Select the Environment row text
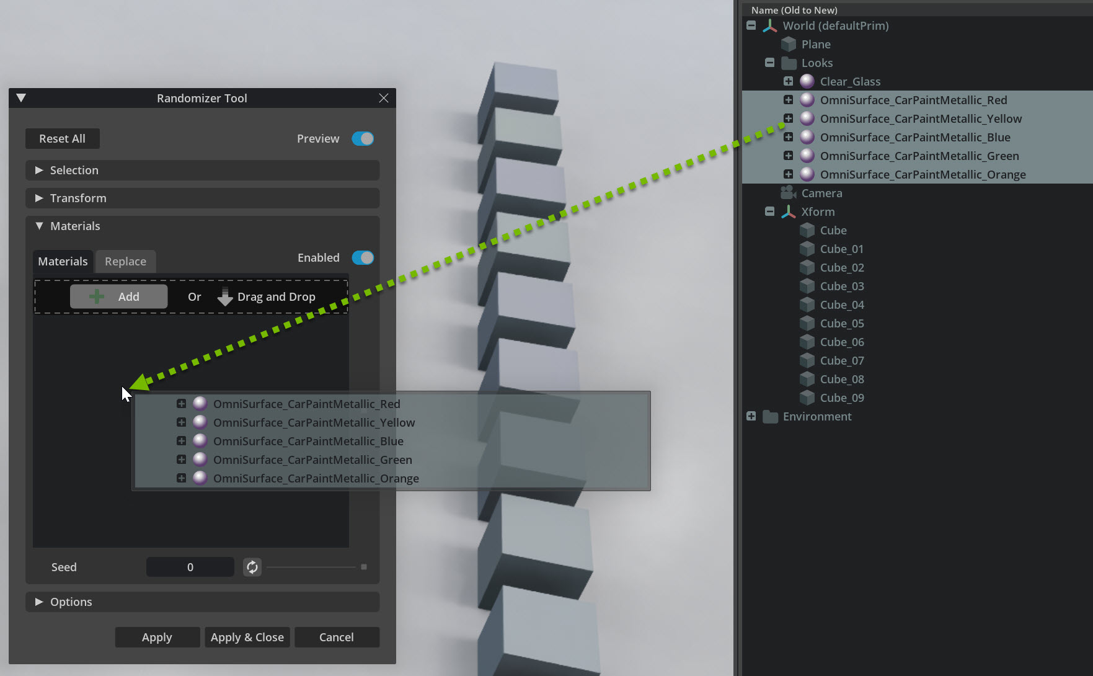This screenshot has width=1093, height=676. click(817, 417)
